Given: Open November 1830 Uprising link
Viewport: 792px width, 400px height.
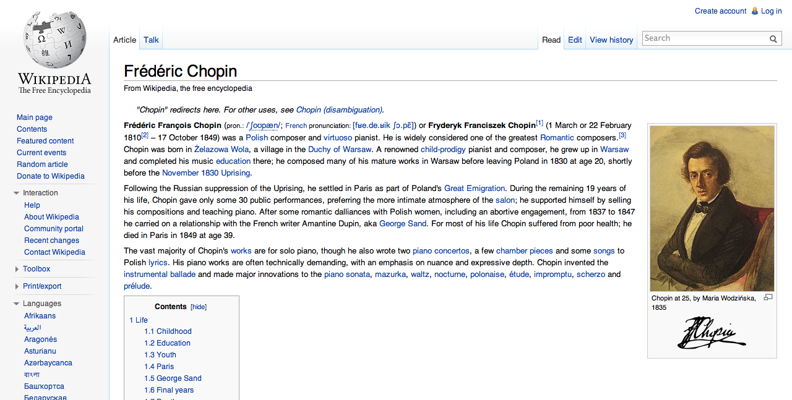Looking at the screenshot, I should pos(206,173).
